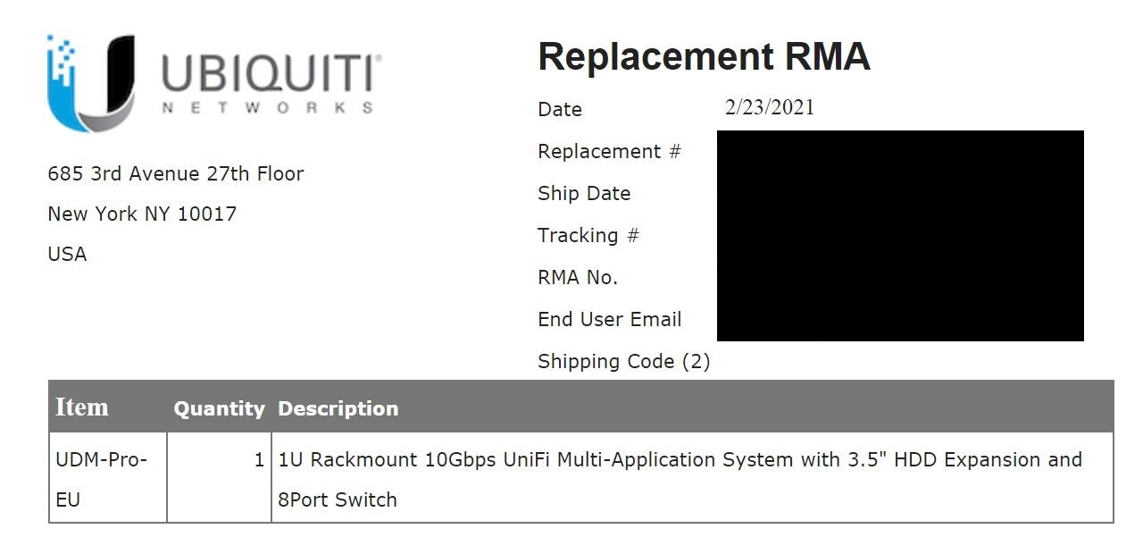Image resolution: width=1143 pixels, height=554 pixels.
Task: Click the Date label
Action: point(560,110)
